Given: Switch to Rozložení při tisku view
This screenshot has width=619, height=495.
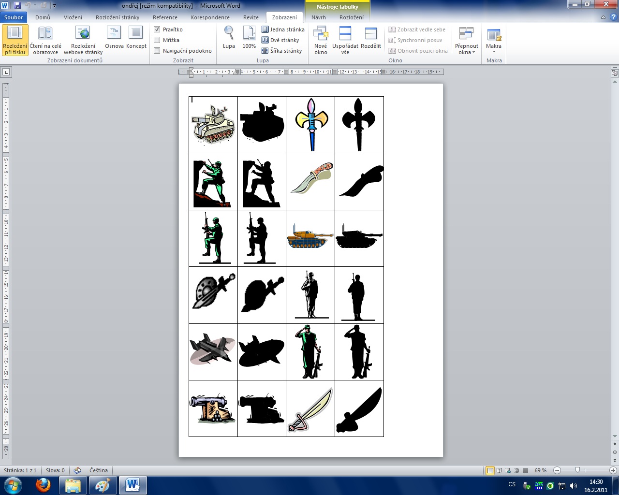Looking at the screenshot, I should 15,41.
